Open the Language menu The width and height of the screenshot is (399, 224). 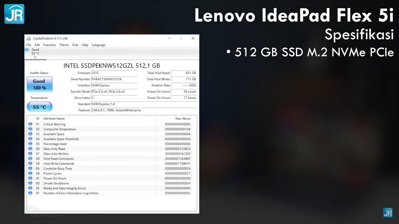click(x=99, y=45)
